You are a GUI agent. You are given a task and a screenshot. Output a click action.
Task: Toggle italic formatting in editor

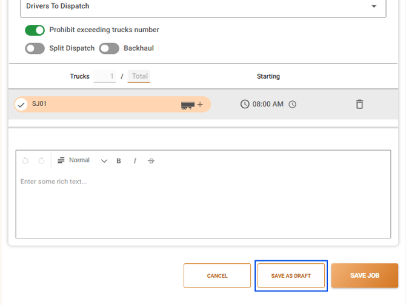tap(135, 161)
